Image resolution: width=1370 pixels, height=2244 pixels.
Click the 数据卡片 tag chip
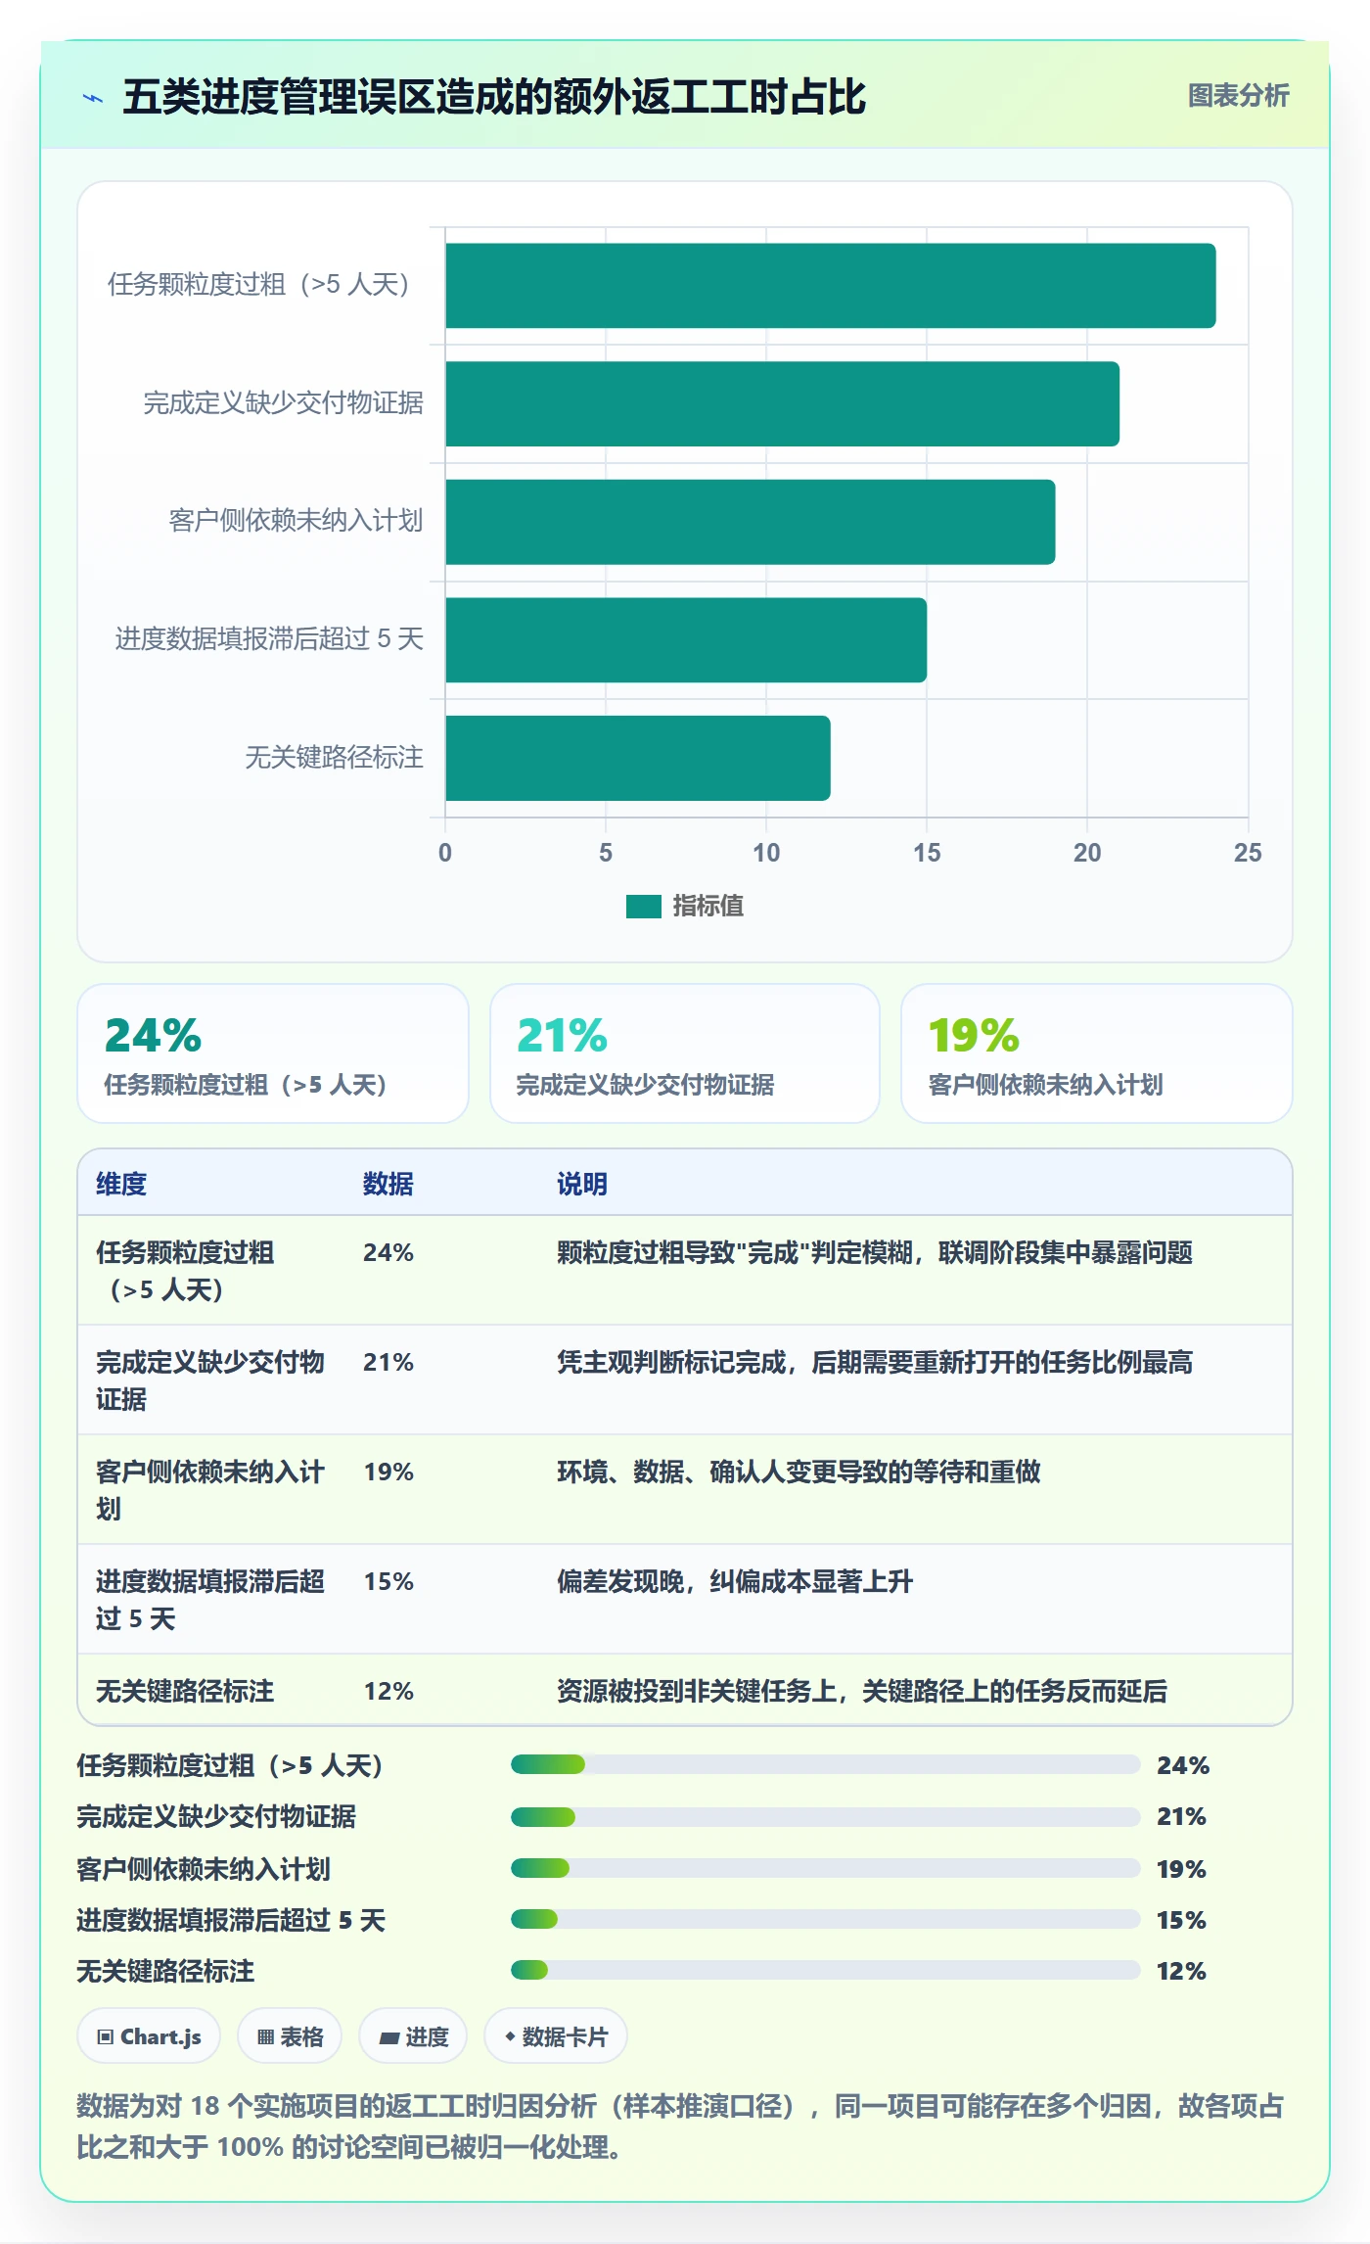(x=556, y=2036)
